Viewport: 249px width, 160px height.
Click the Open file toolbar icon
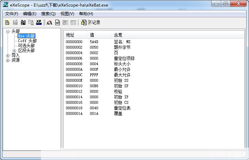[7, 22]
